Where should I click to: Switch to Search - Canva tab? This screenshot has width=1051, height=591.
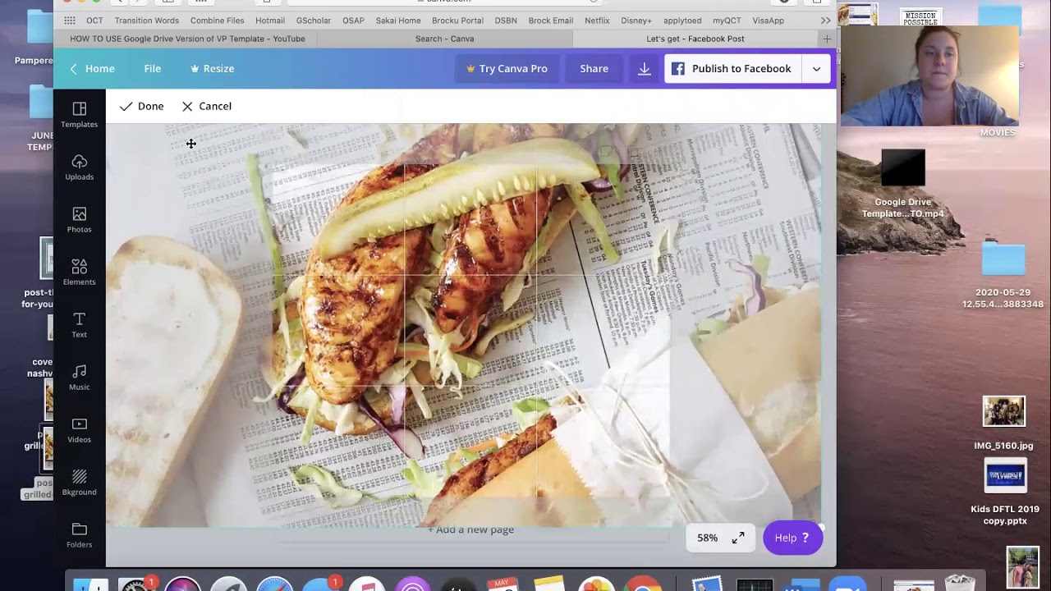[x=444, y=39]
